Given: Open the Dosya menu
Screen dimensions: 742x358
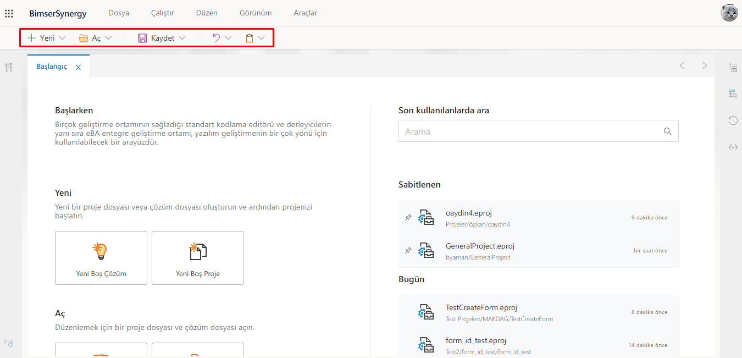Looking at the screenshot, I should click(119, 13).
